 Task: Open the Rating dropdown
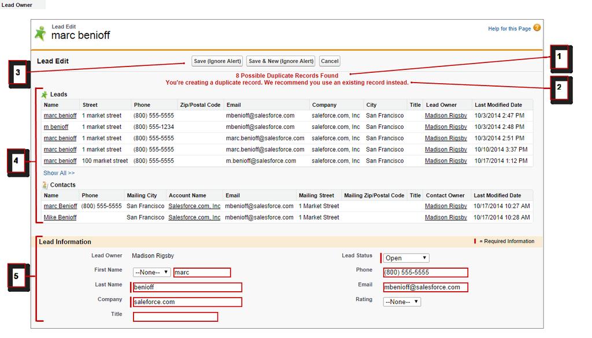tap(402, 302)
